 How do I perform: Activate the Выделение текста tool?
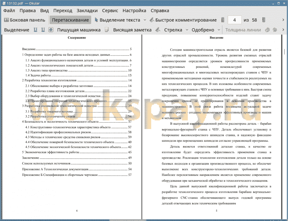[118, 20]
